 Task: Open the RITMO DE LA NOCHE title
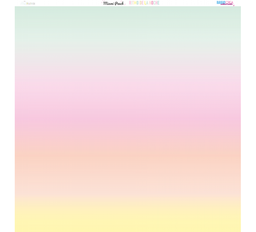144,3
